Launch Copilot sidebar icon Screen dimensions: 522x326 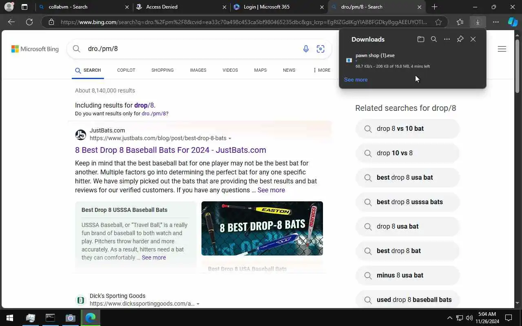[x=513, y=22]
